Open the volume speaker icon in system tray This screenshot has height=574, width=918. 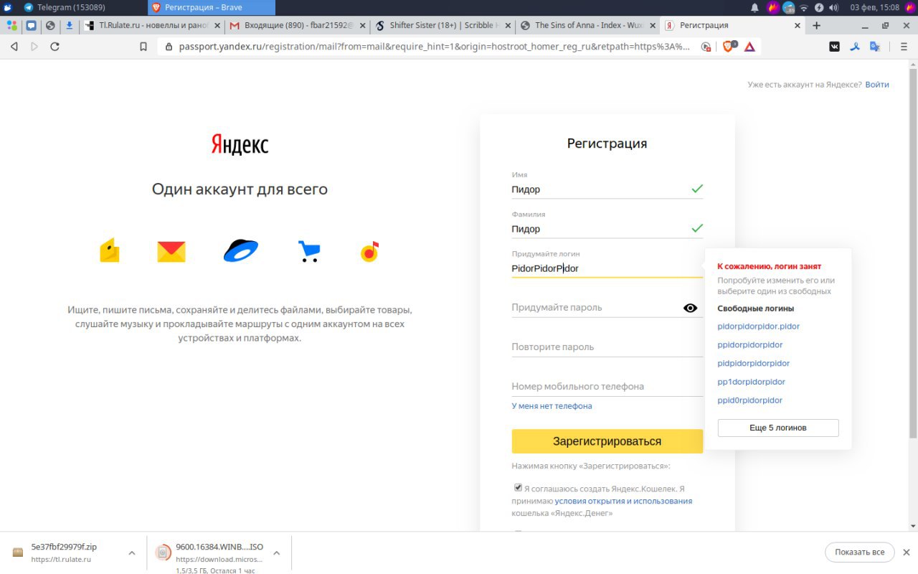click(x=834, y=7)
